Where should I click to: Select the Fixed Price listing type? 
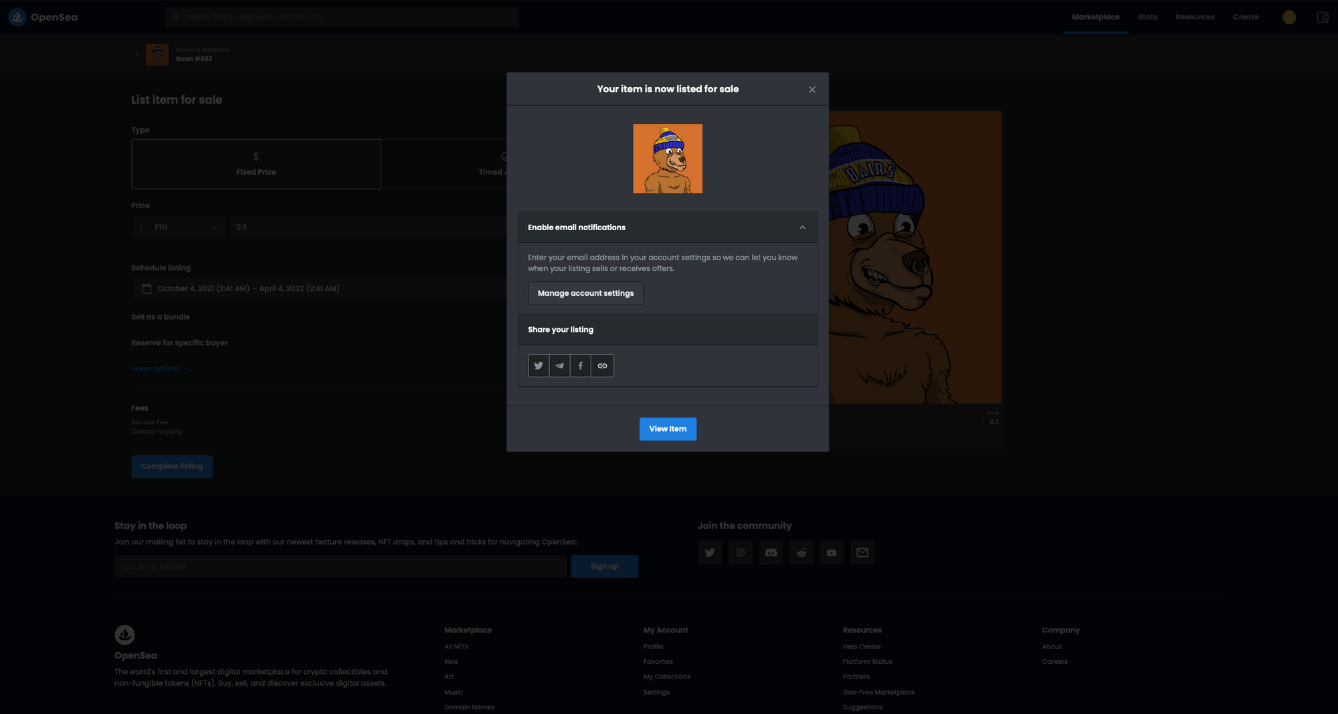pyautogui.click(x=256, y=164)
